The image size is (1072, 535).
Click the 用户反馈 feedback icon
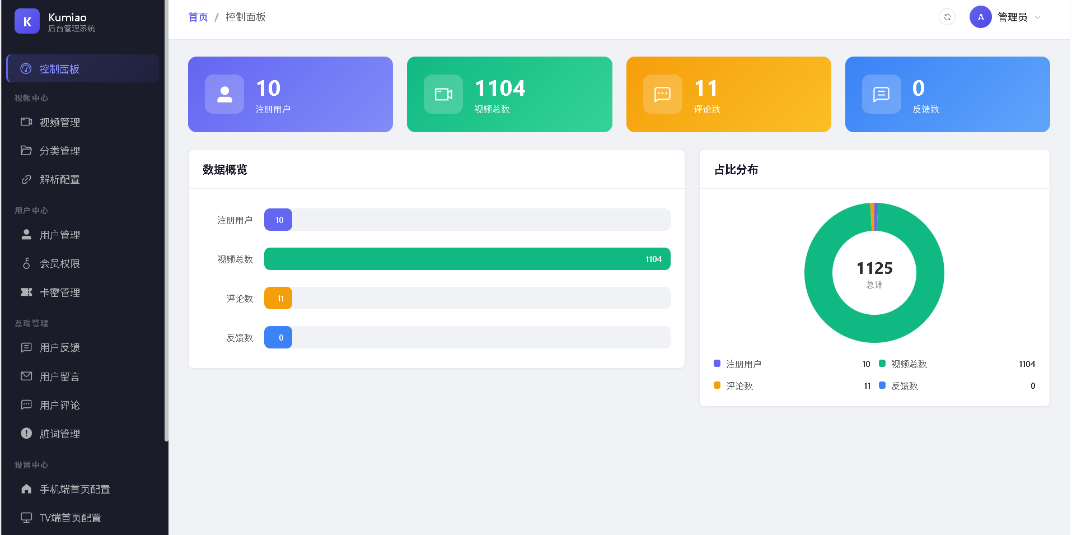[26, 347]
